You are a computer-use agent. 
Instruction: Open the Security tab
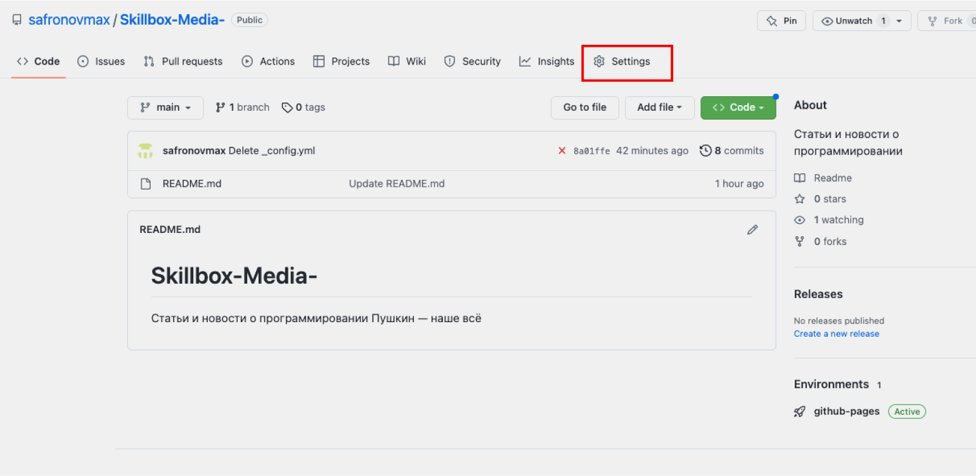(x=472, y=61)
